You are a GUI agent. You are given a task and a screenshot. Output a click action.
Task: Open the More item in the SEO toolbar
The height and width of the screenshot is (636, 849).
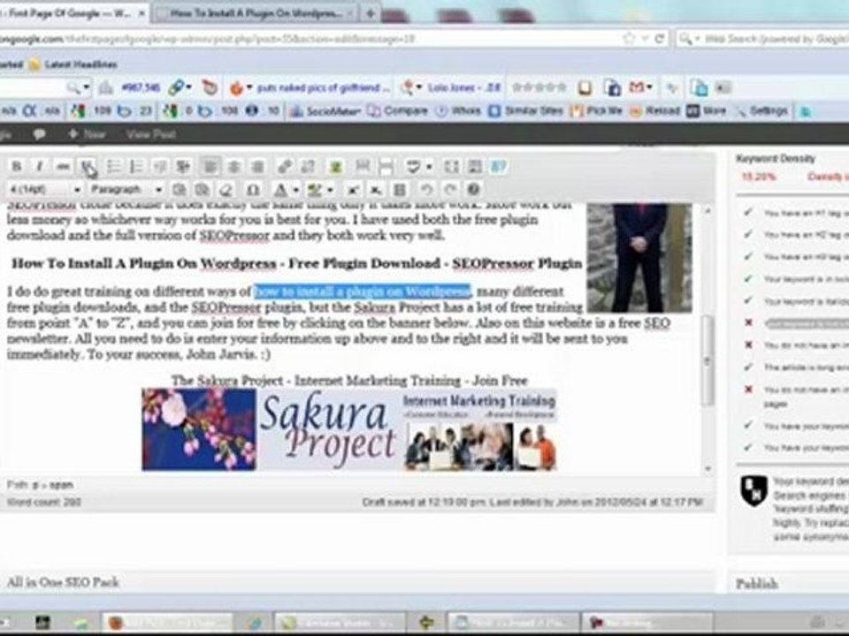point(707,111)
